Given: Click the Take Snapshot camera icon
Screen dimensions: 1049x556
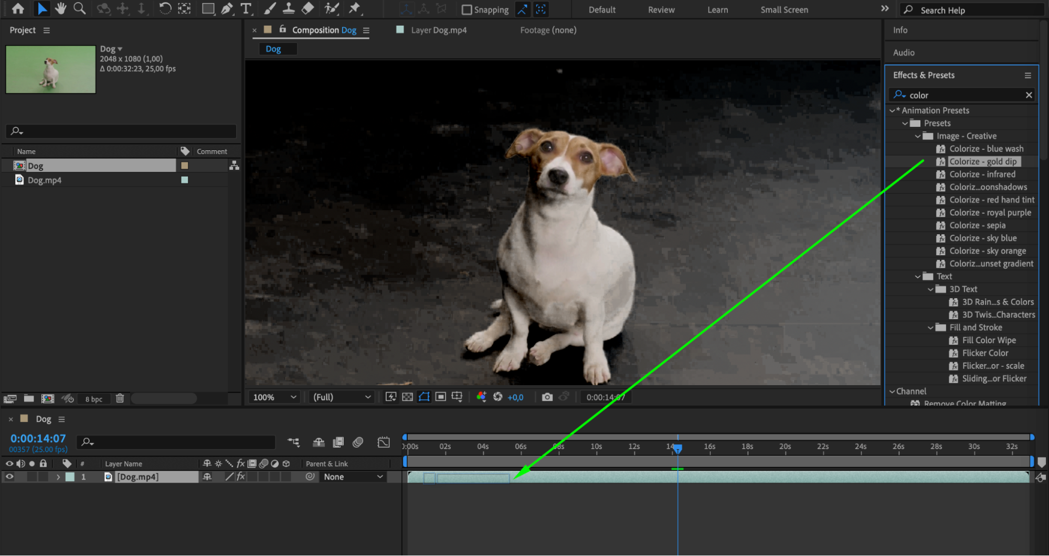Looking at the screenshot, I should click(547, 397).
